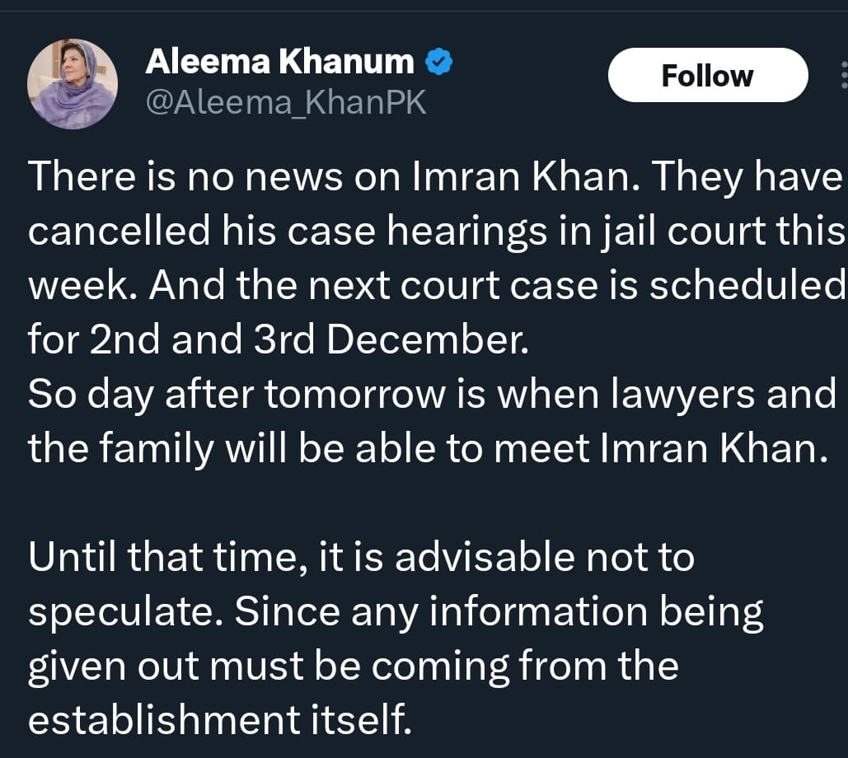Click the line starting "So day after tomorrow"
Image resolution: width=848 pixels, height=758 pixels.
433,394
